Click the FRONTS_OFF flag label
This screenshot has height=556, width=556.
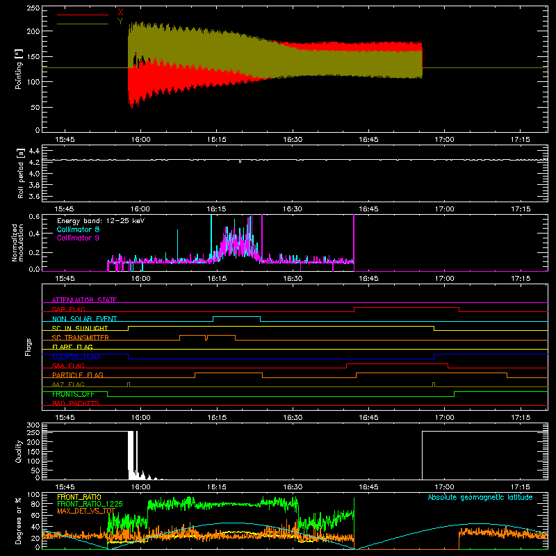[x=73, y=394]
